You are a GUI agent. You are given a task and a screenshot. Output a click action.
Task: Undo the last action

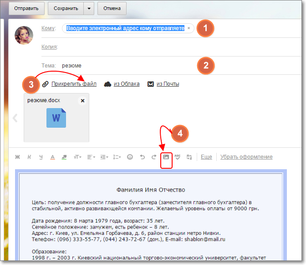142,157
